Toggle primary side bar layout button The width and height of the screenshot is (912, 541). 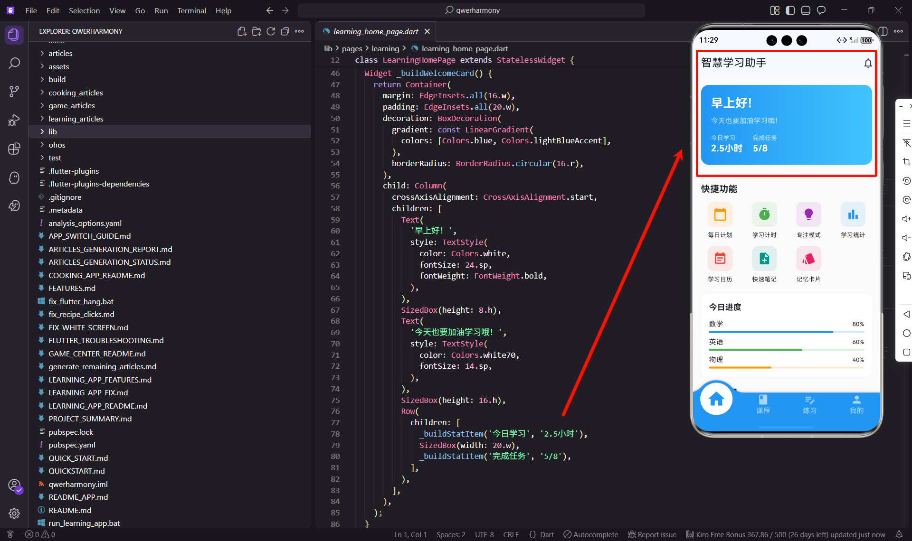(x=790, y=10)
